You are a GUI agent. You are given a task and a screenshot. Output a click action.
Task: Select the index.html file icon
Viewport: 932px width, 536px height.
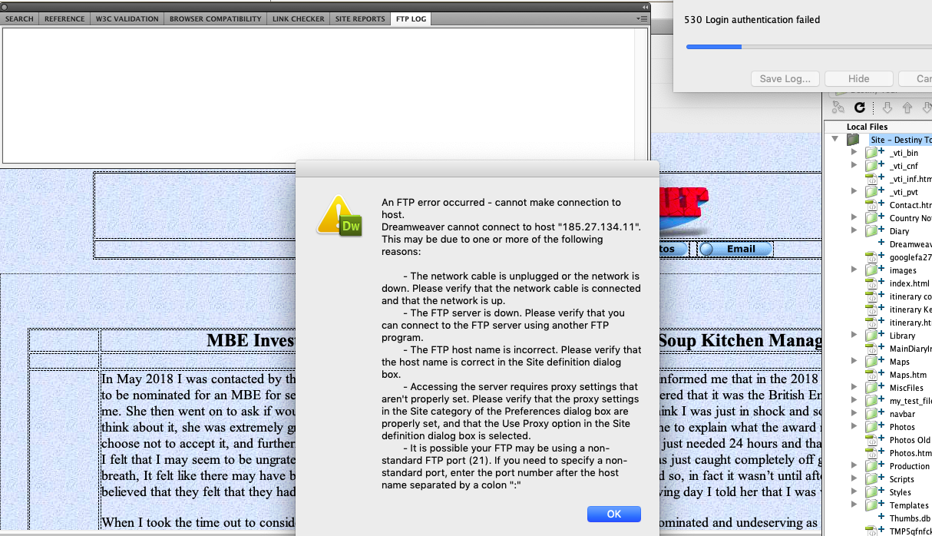click(x=871, y=283)
